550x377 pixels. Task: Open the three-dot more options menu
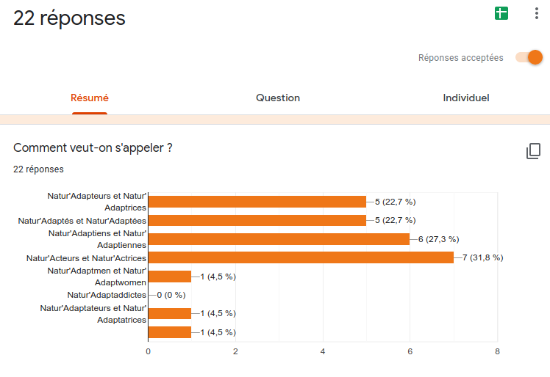pos(536,13)
